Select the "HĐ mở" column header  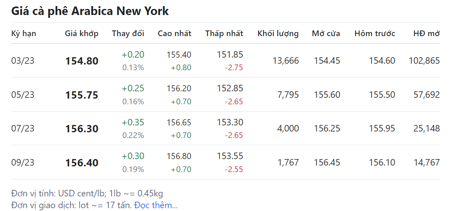point(426,33)
